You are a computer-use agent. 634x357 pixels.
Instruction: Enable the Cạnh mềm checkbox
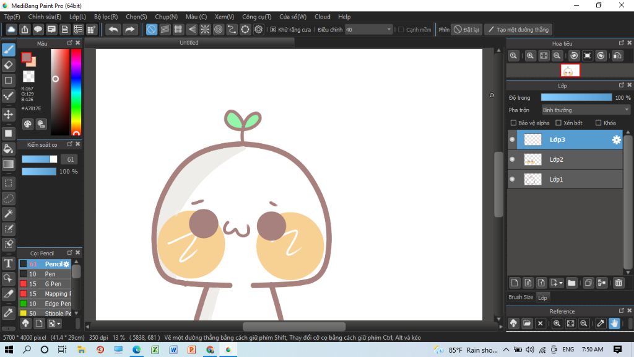[x=401, y=30]
